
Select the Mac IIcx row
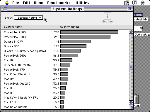pos(65,88)
